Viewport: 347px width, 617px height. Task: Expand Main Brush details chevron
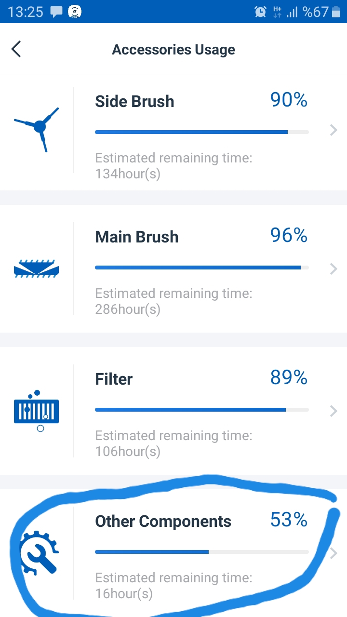pyautogui.click(x=334, y=269)
